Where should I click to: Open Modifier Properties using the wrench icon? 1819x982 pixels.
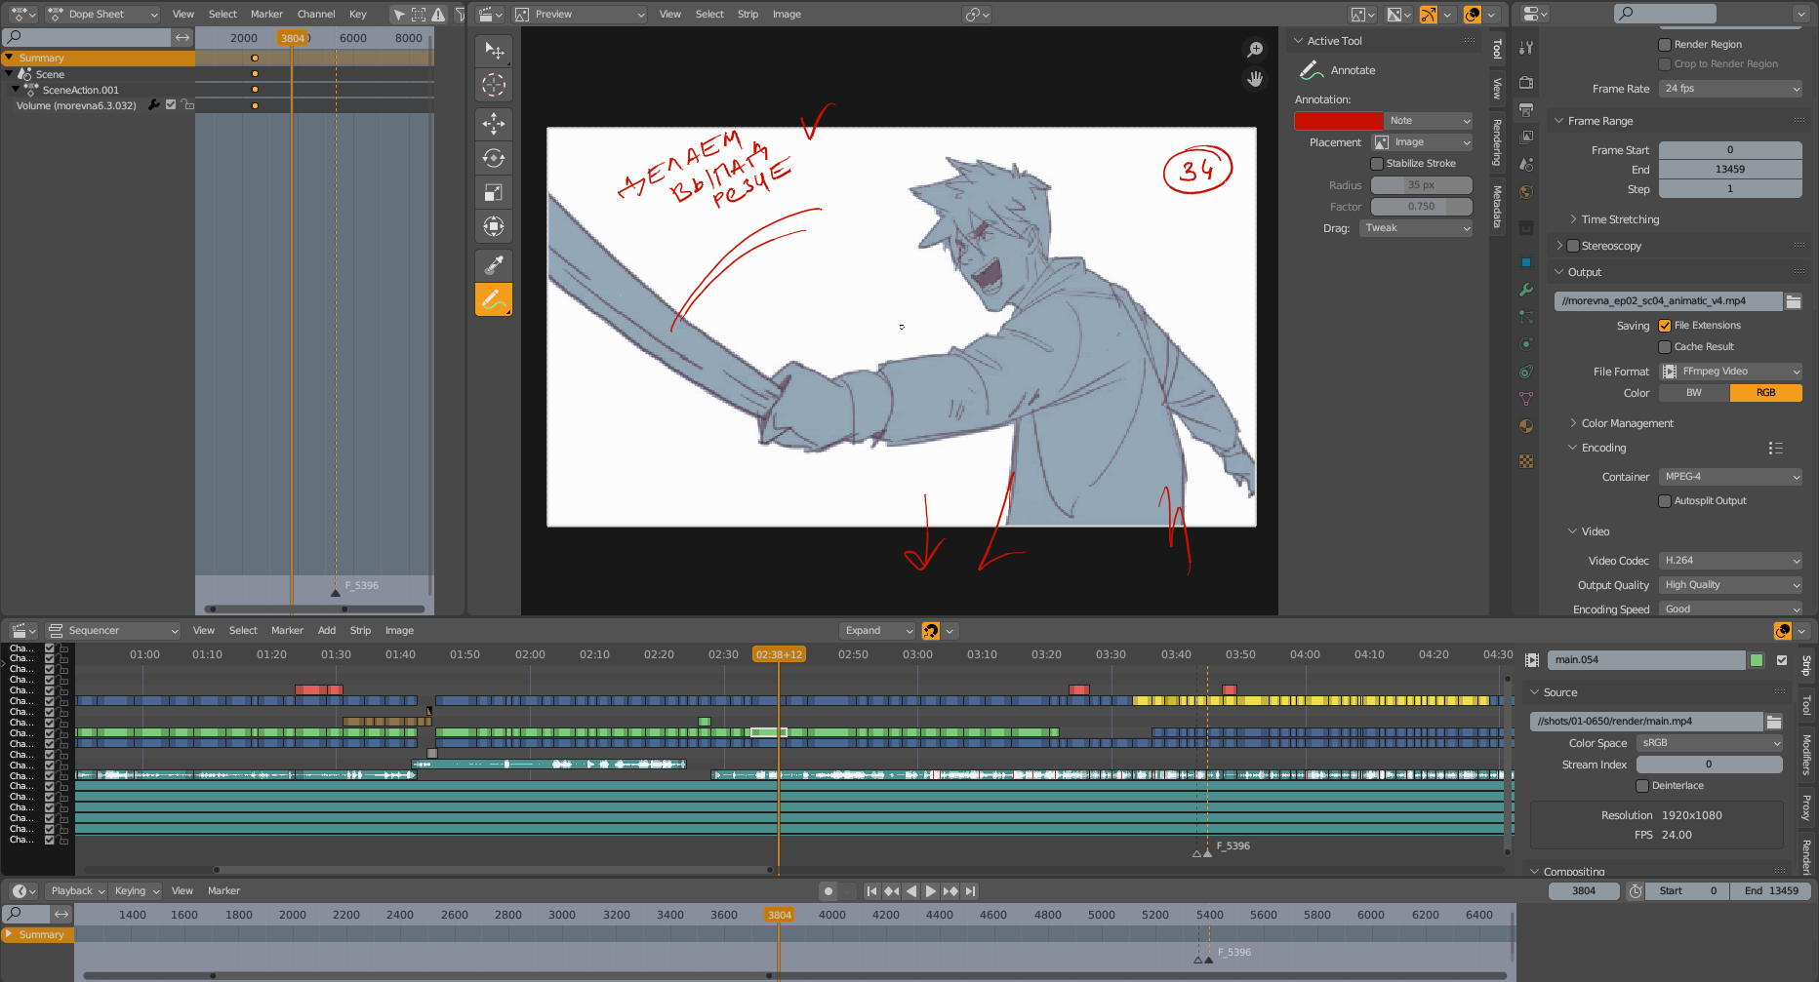point(1526,289)
